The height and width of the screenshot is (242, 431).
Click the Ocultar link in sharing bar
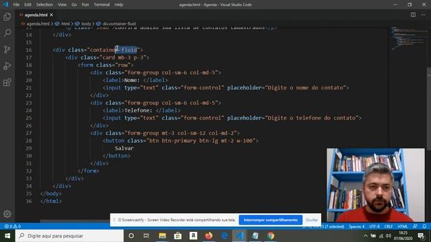[311, 220]
